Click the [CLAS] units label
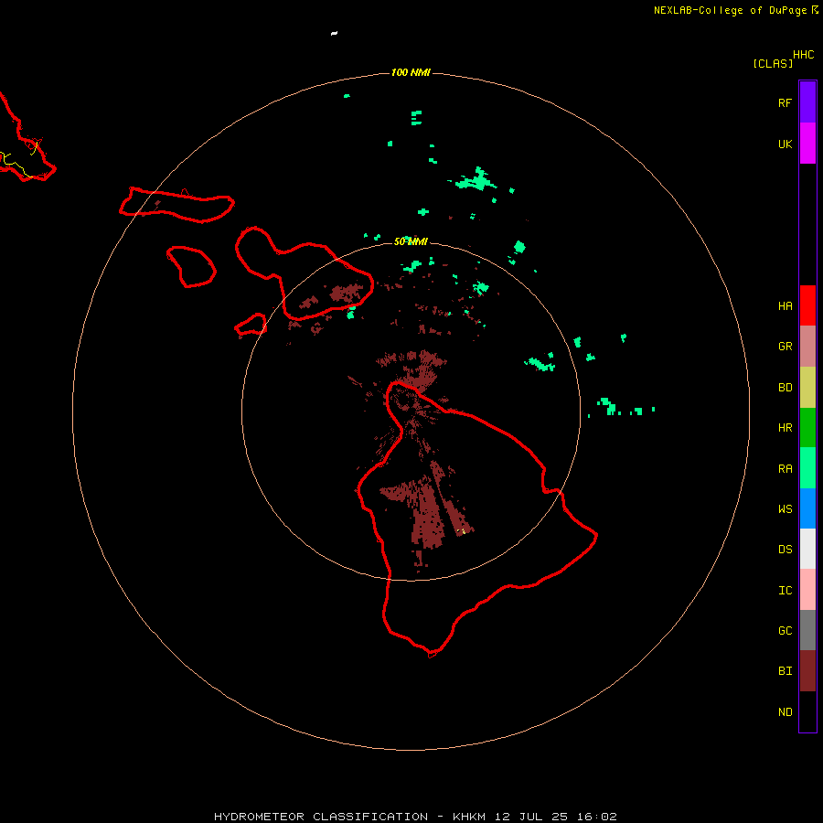This screenshot has width=823, height=823. tap(773, 63)
